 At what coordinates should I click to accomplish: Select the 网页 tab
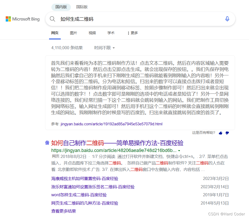point(55,33)
